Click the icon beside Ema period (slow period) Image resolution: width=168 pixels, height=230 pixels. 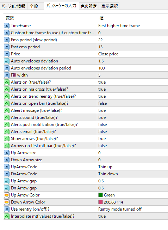coord(7,40)
